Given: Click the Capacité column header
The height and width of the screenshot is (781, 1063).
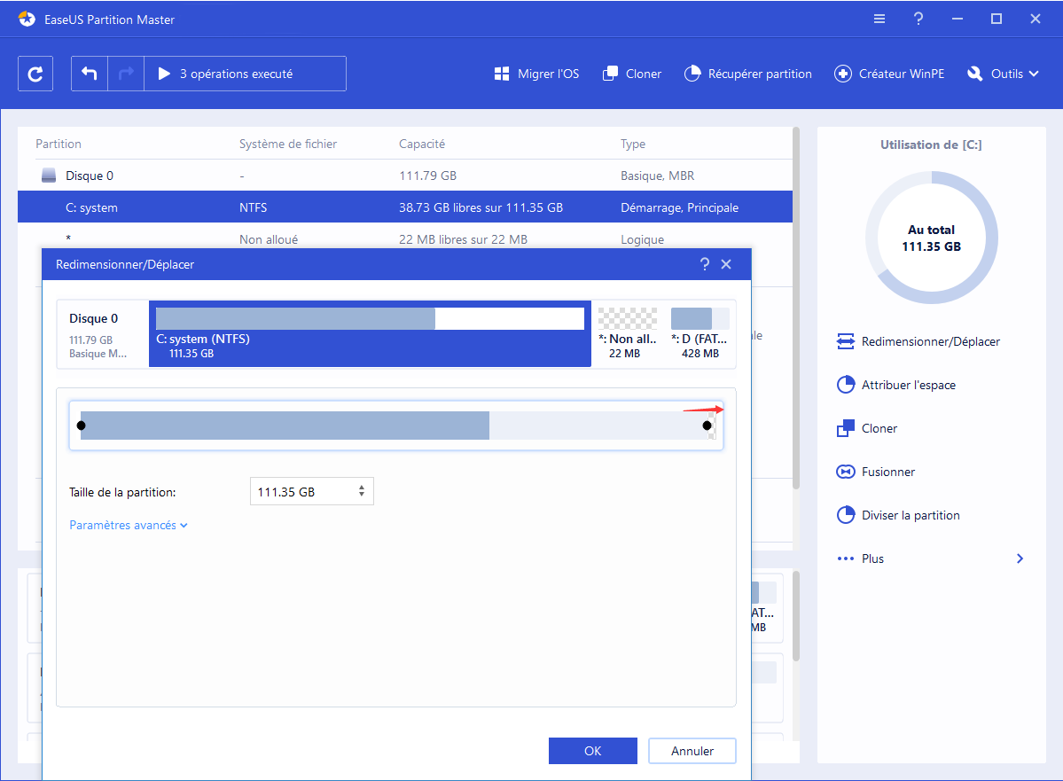Looking at the screenshot, I should [x=422, y=144].
